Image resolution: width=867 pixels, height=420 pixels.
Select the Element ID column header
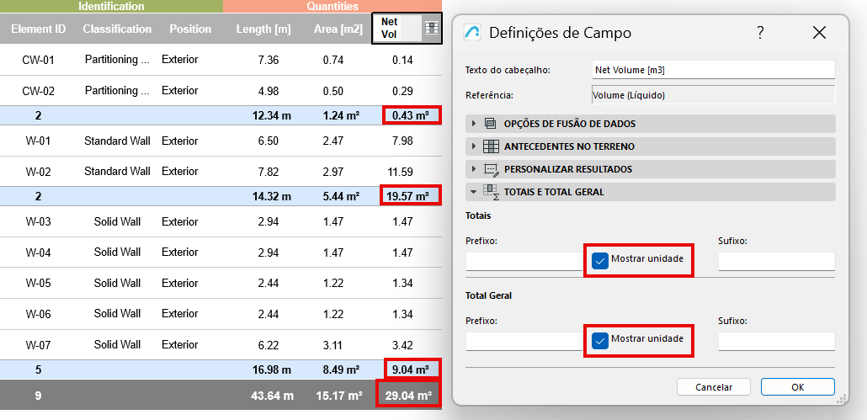pyautogui.click(x=38, y=29)
